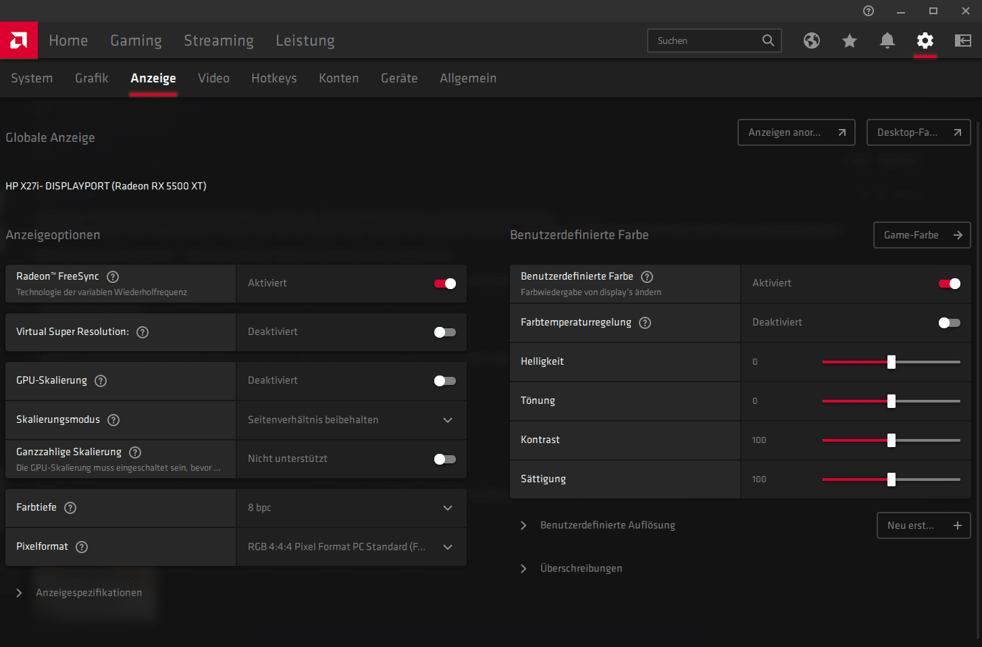982x647 pixels.
Task: Open Skalierungsmodus dropdown
Action: pos(351,420)
